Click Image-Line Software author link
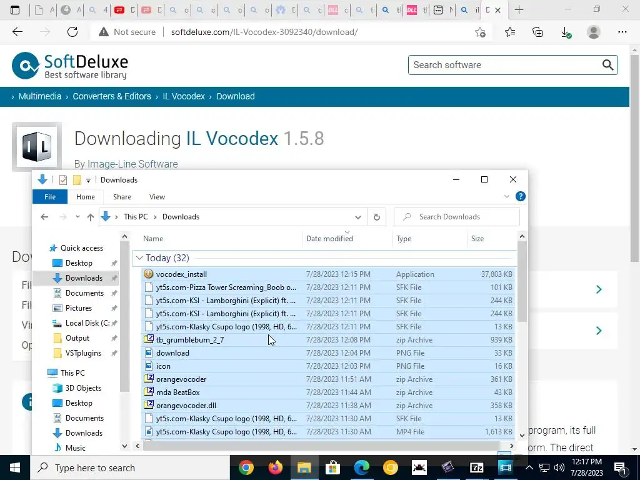Image resolution: width=640 pixels, height=480 pixels. (x=132, y=164)
